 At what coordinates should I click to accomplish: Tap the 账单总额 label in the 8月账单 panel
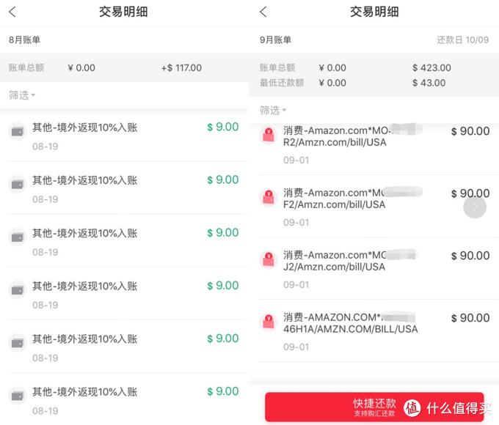click(26, 67)
